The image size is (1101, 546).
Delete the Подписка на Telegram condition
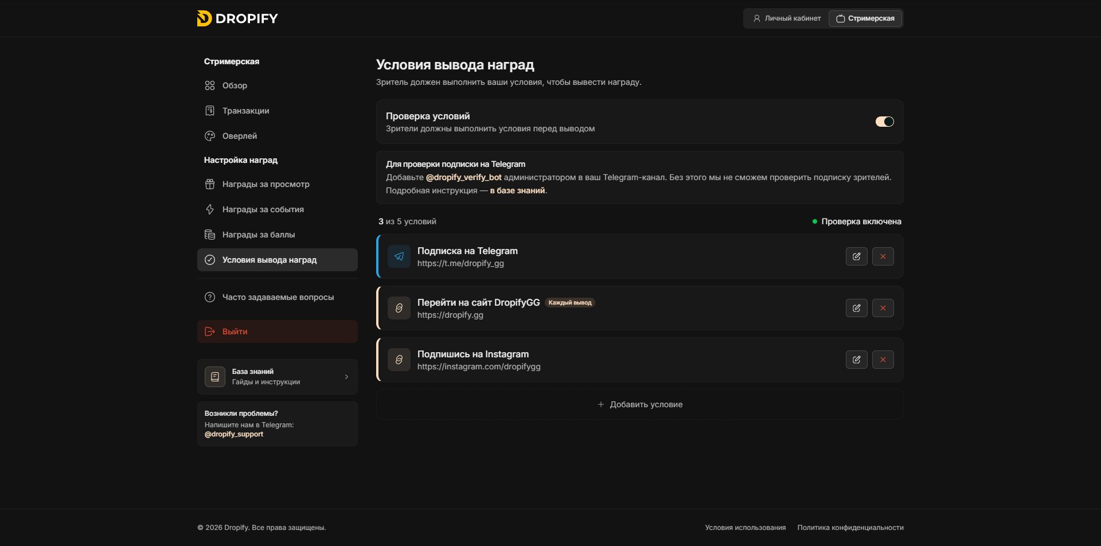click(x=883, y=256)
